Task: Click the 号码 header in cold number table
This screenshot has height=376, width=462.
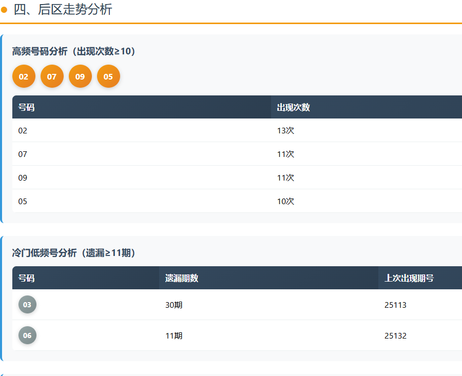Action: click(x=27, y=278)
